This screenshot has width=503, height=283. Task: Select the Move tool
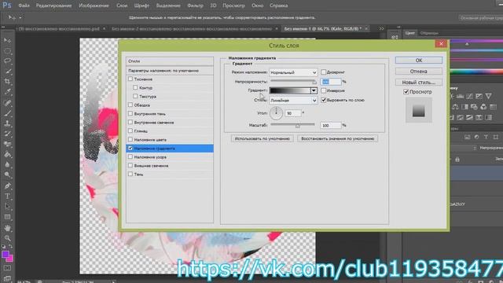(x=7, y=40)
